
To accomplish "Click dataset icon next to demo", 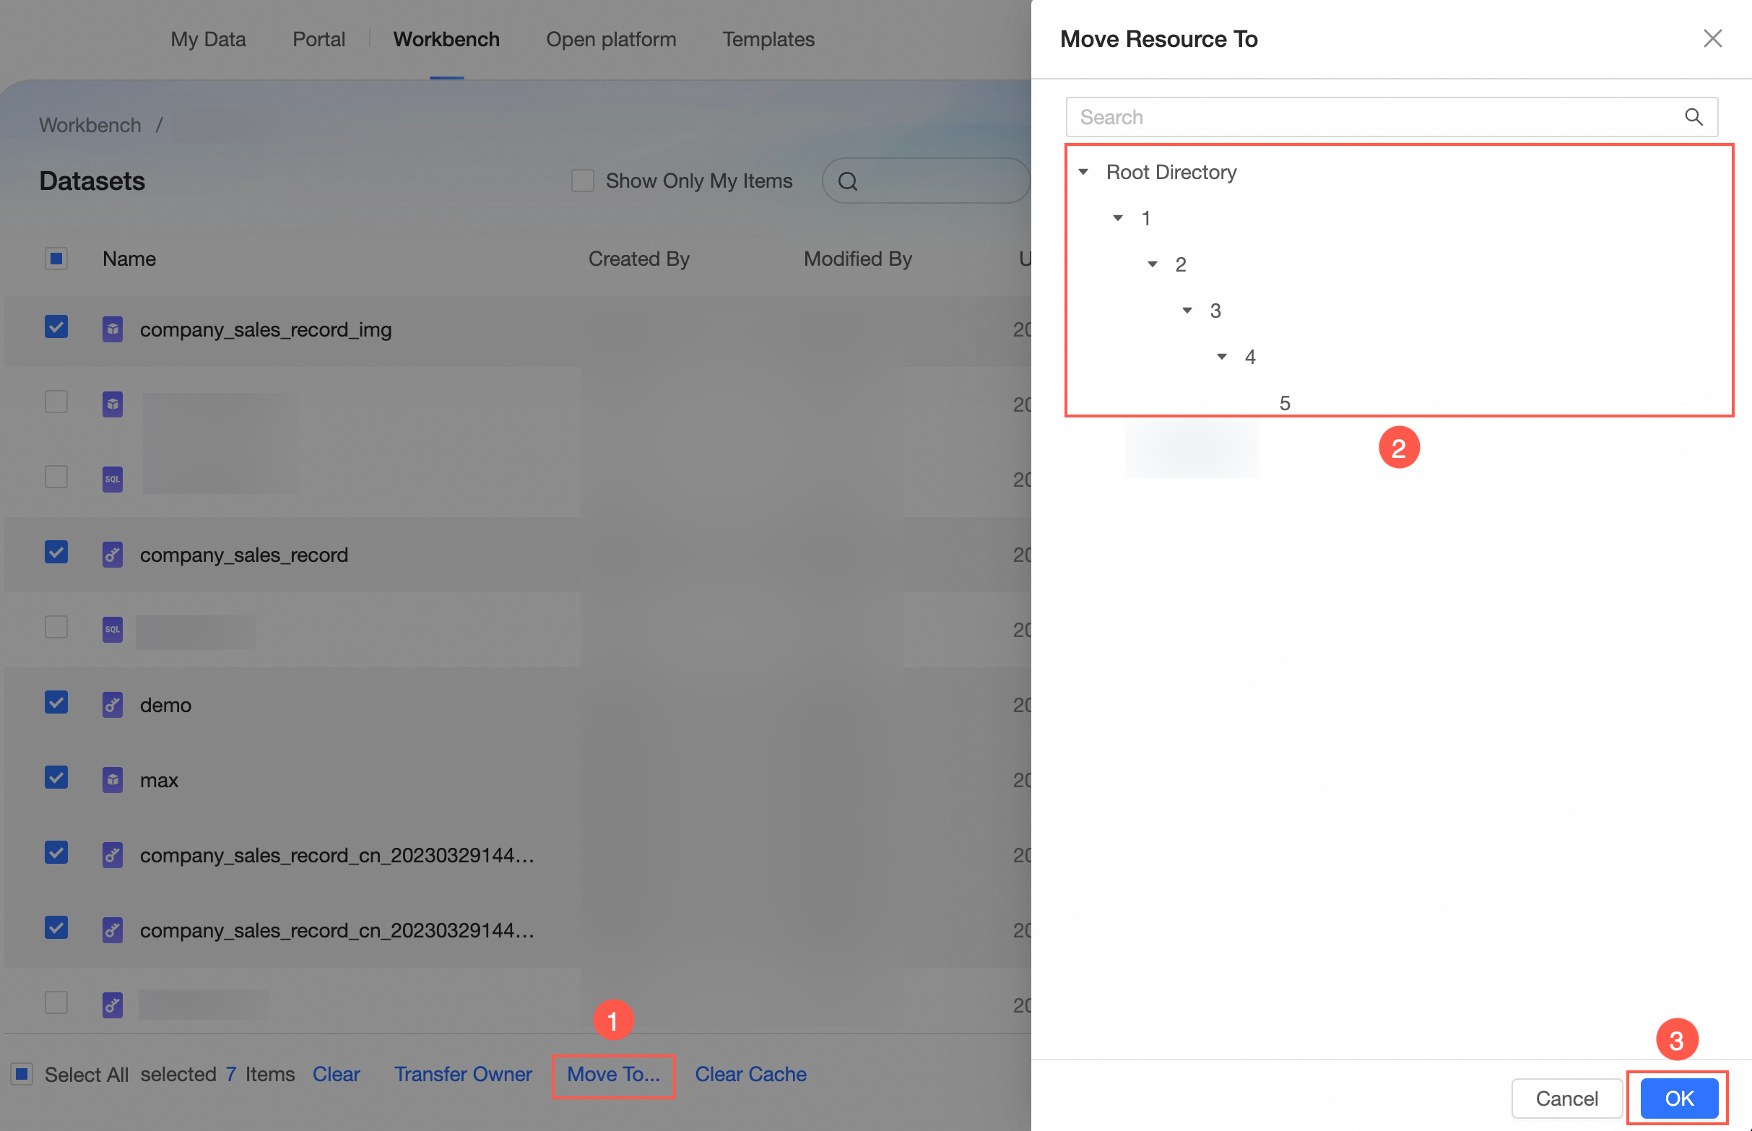I will tap(113, 705).
